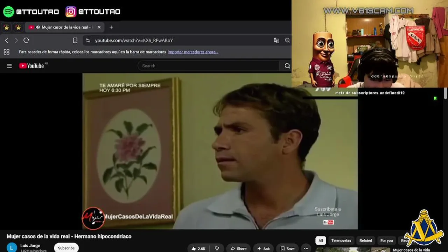Open the zoom control in the address bar
Image resolution: width=448 pixels, height=252 pixels.
(x=287, y=41)
